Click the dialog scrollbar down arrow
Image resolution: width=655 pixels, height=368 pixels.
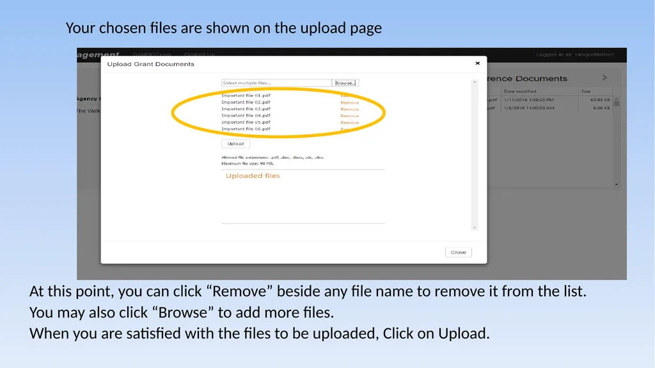[x=475, y=227]
